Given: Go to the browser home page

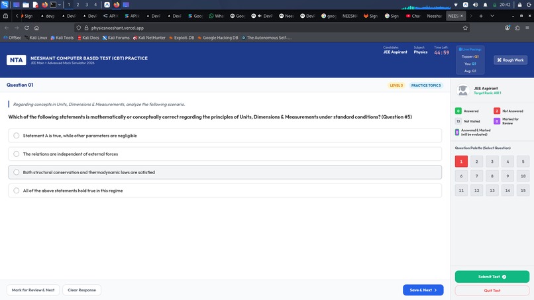Looking at the screenshot, I should click(36, 28).
